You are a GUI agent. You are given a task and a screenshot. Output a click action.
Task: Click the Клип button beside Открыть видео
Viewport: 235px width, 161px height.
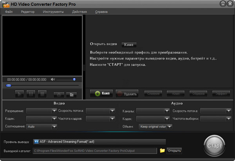tap(128, 45)
